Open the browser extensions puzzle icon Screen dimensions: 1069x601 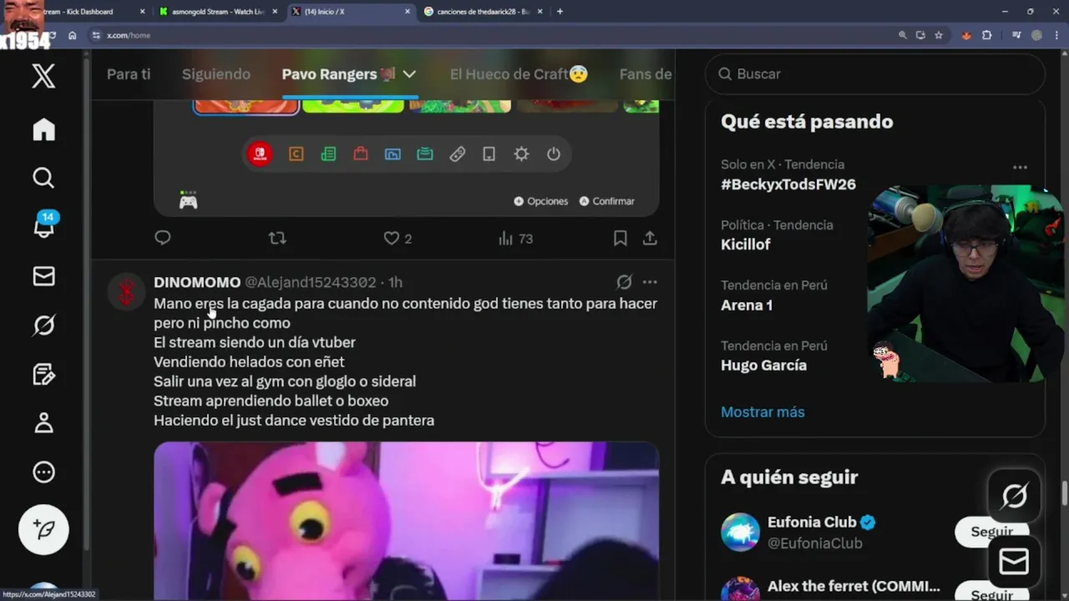(x=987, y=35)
